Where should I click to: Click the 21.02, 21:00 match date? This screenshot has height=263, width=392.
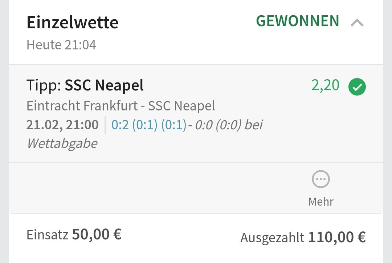tap(62, 125)
